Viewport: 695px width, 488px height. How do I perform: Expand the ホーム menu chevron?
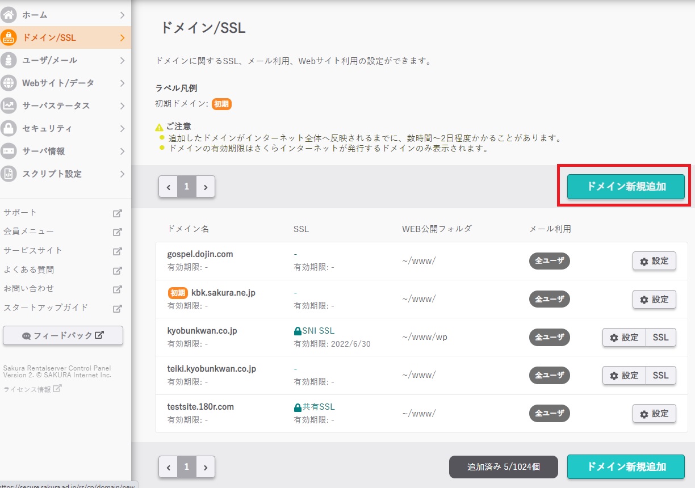[x=122, y=15]
